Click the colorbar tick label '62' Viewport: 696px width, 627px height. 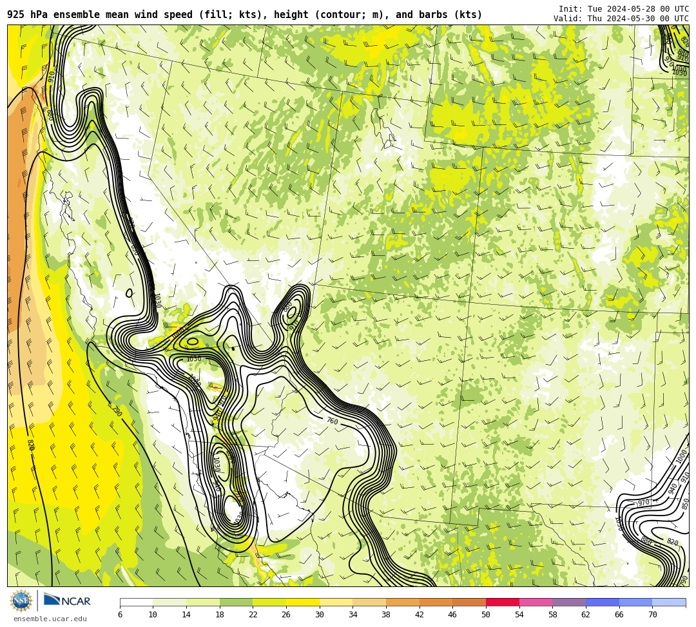point(586,615)
